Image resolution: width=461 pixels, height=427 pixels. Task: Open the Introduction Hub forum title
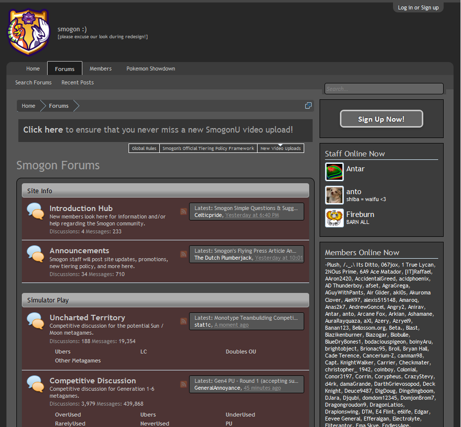(81, 208)
